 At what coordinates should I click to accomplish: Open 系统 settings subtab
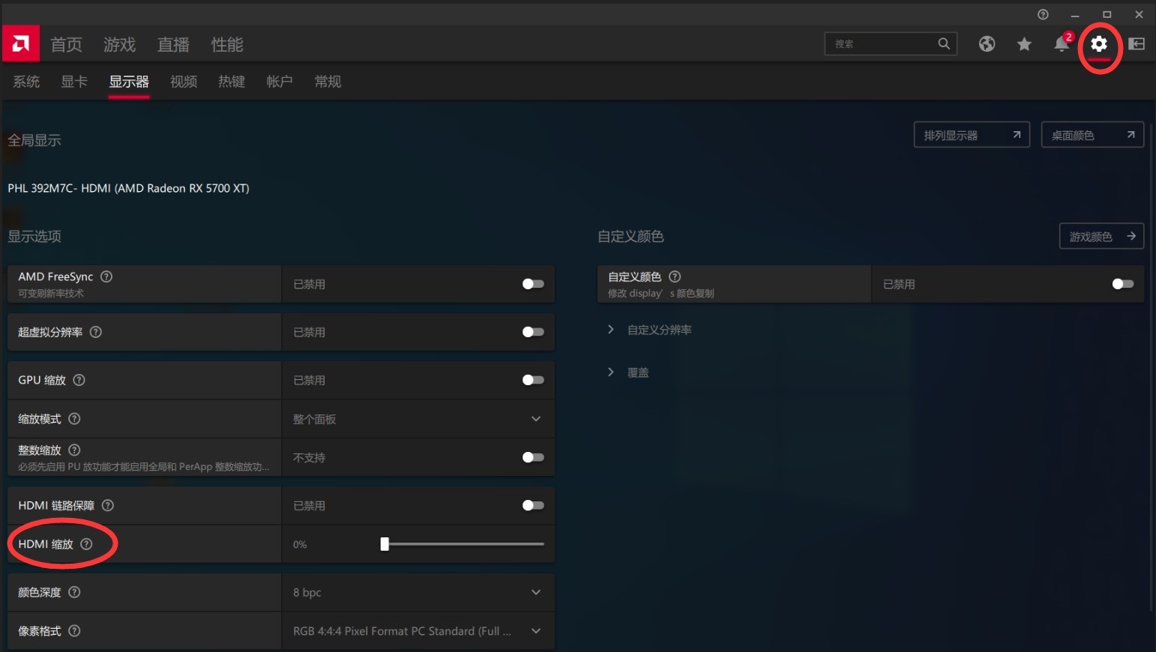[26, 82]
